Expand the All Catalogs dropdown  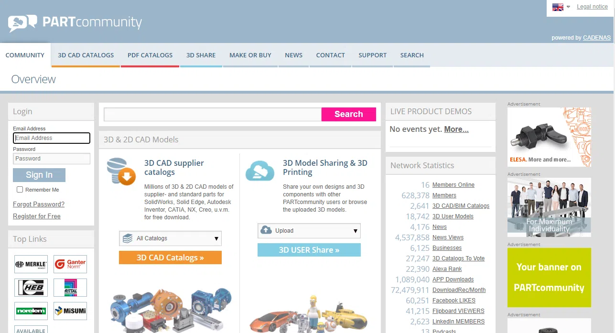pos(170,238)
